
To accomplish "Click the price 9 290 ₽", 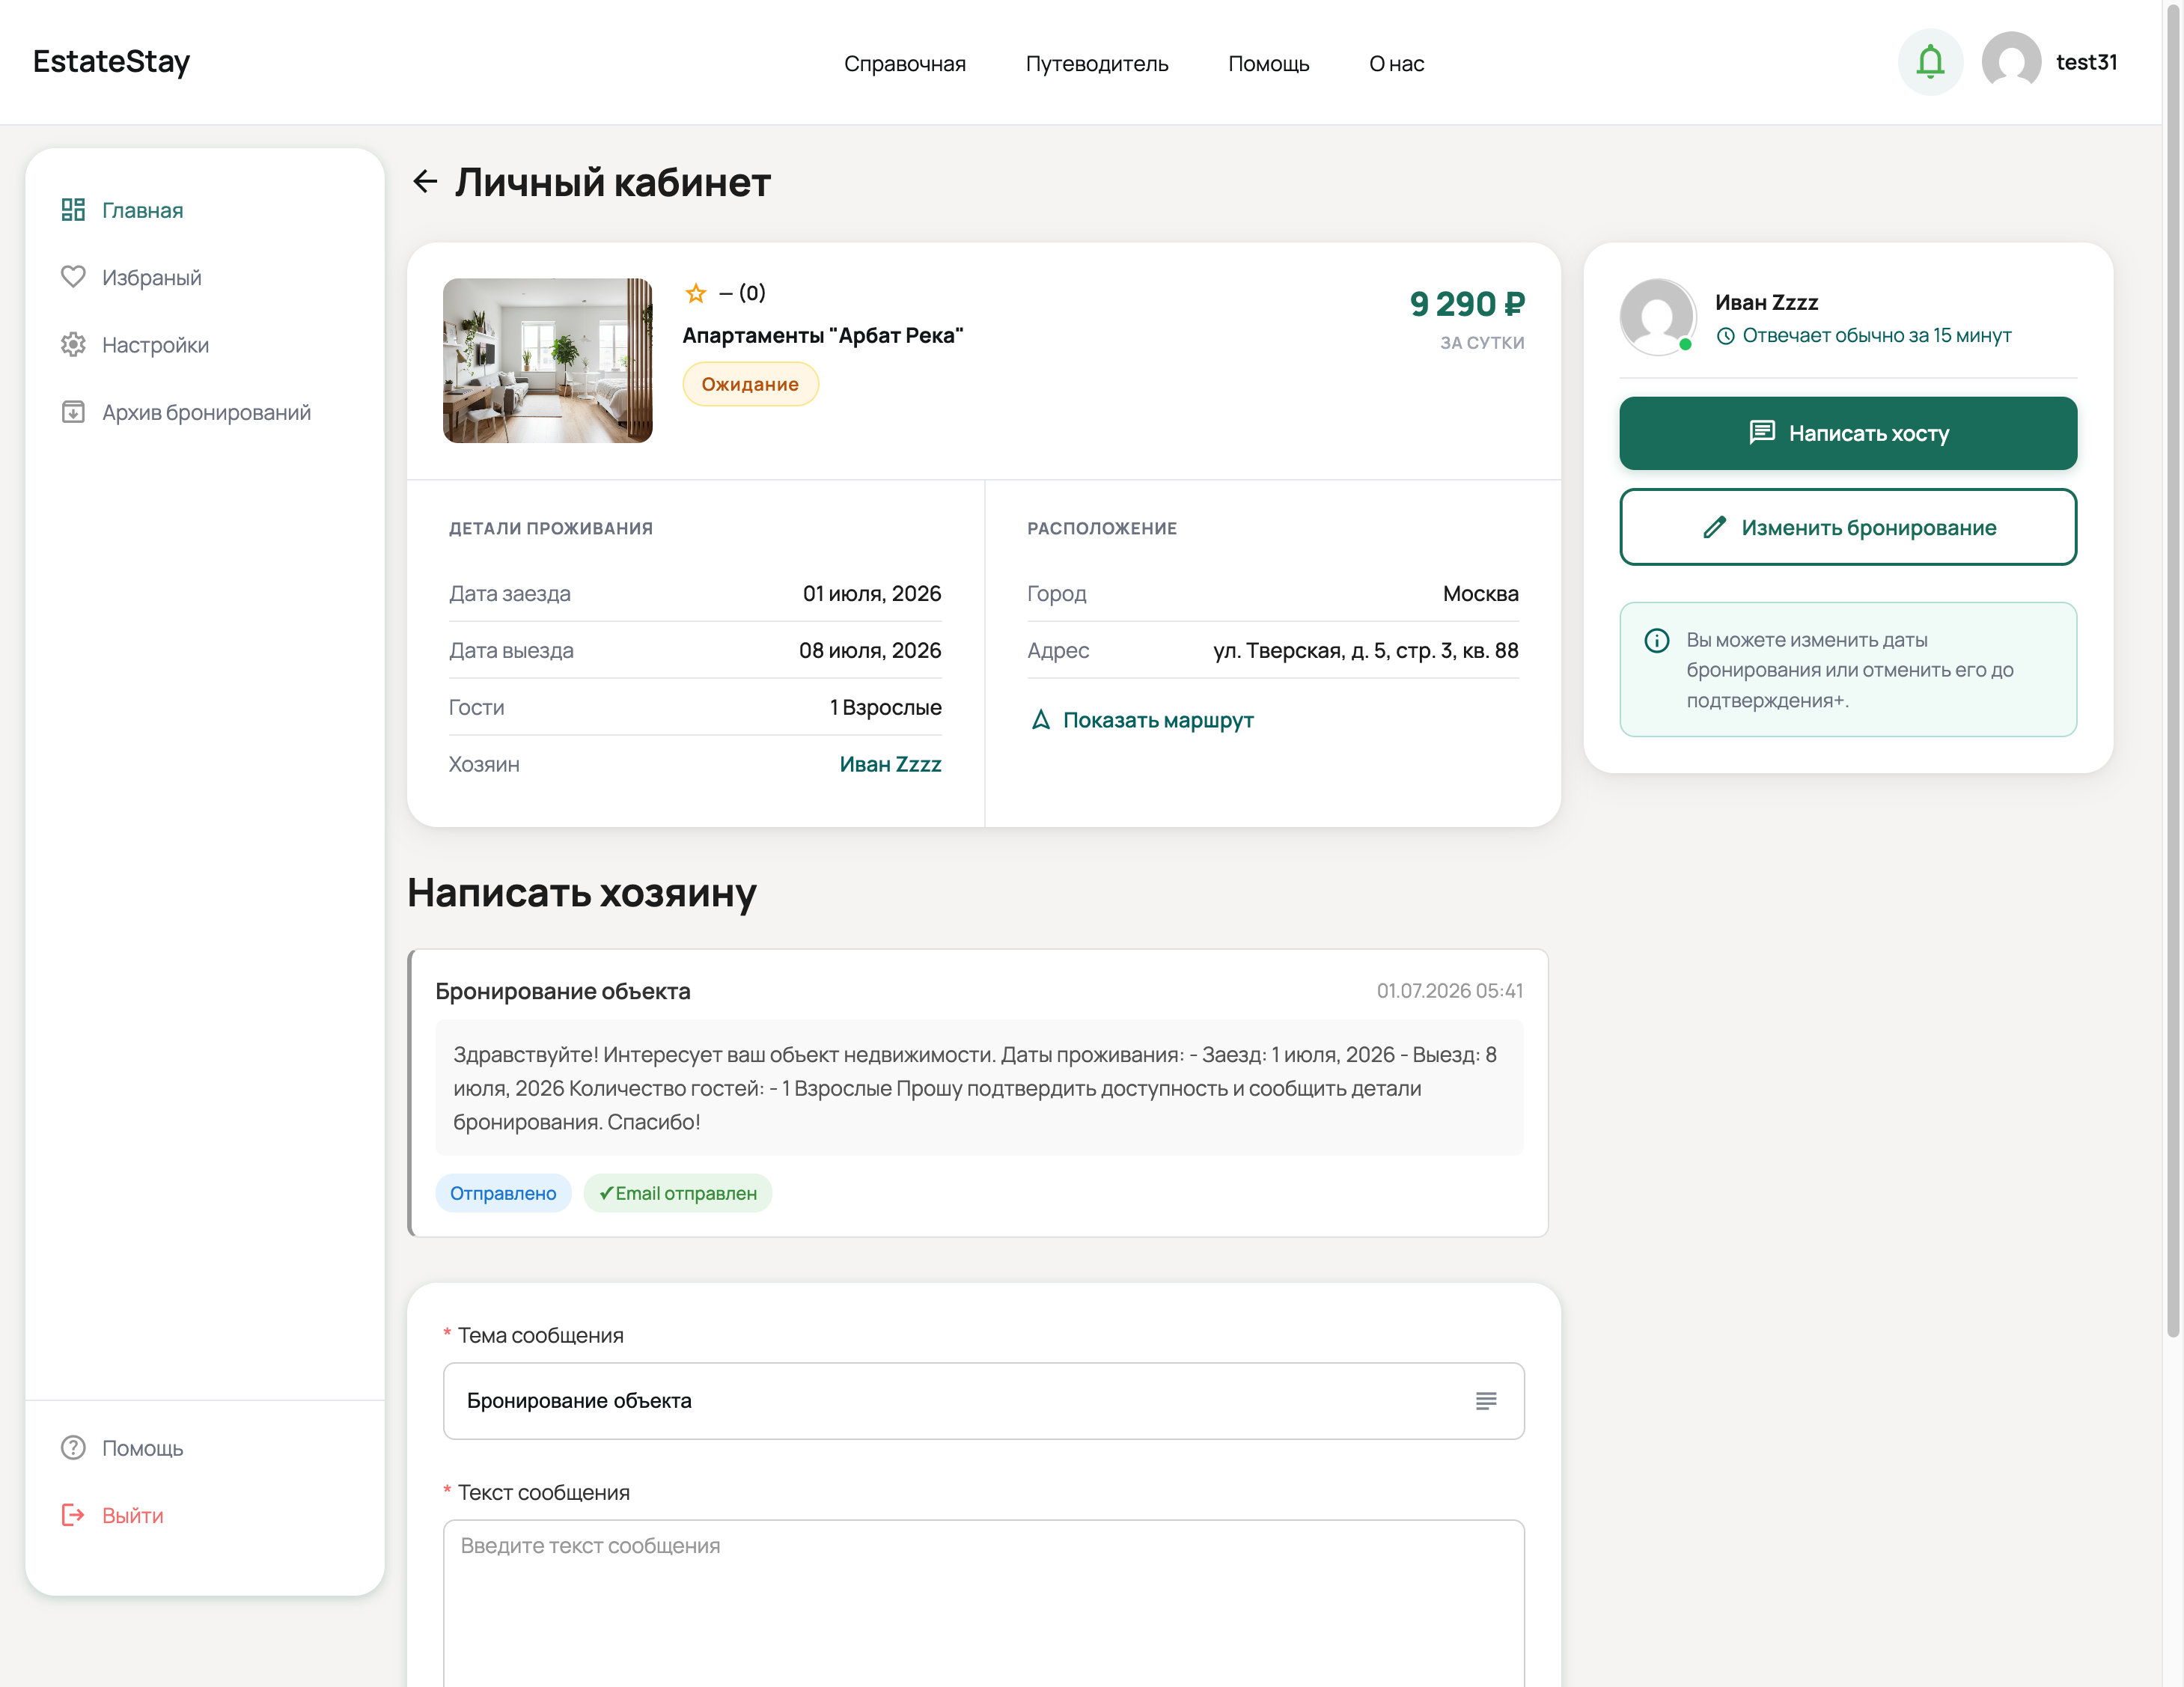I will tap(1467, 304).
